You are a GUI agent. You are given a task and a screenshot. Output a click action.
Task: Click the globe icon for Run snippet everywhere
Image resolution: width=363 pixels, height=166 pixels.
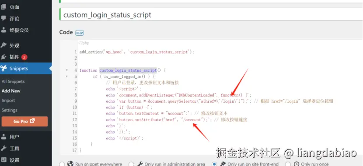click(x=70, y=164)
